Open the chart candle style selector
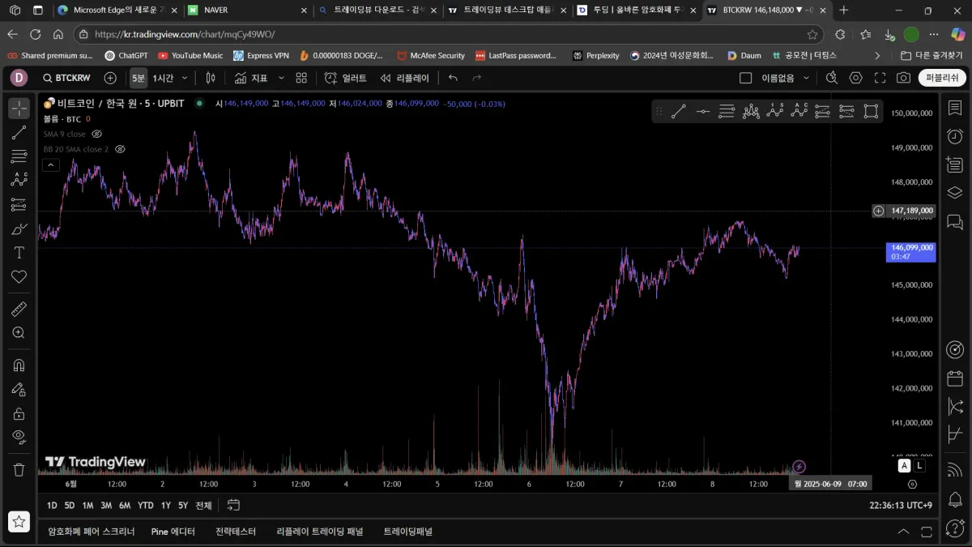This screenshot has height=547, width=972. coord(211,78)
